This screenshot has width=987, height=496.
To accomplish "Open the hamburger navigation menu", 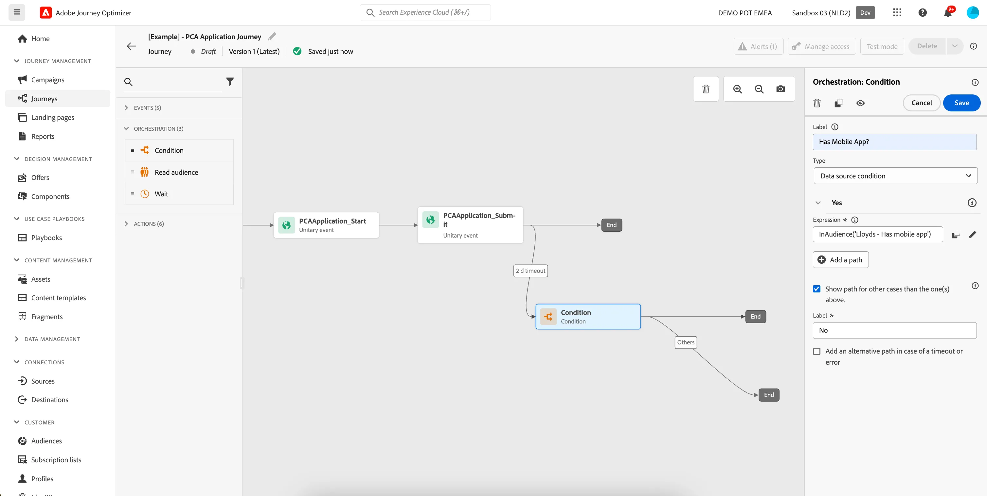I will [16, 12].
